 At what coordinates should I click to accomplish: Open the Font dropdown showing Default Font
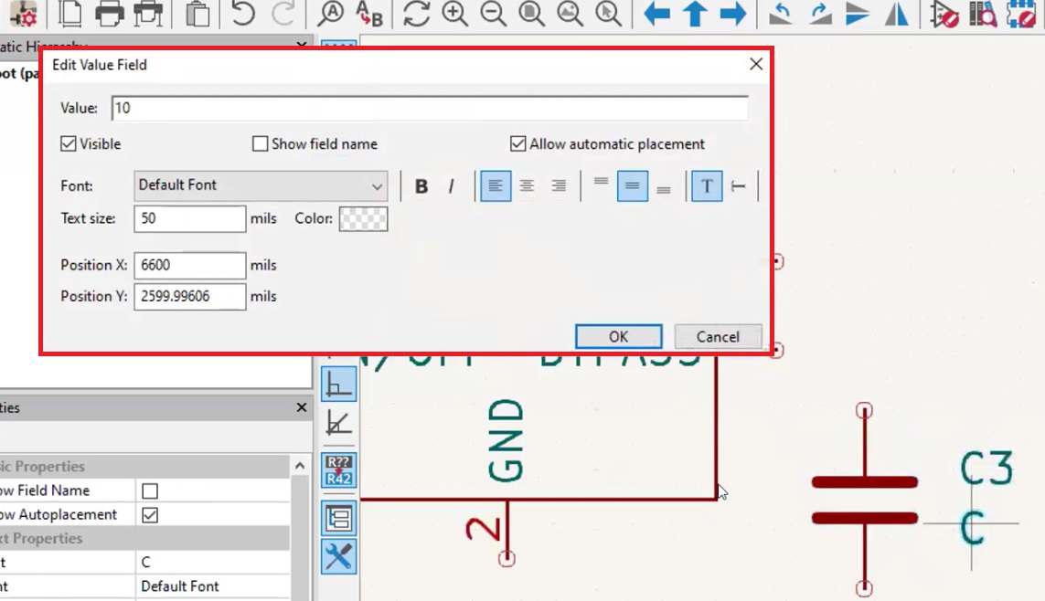click(260, 185)
